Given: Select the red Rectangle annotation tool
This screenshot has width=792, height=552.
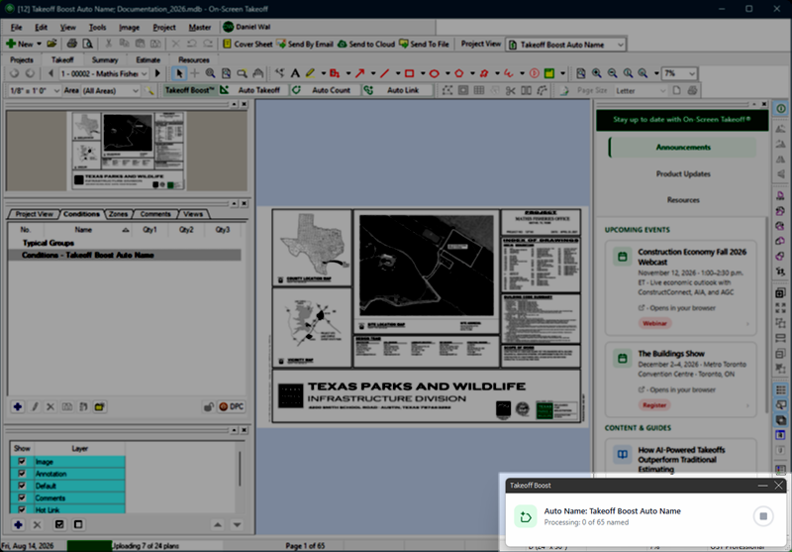Looking at the screenshot, I should tap(409, 73).
